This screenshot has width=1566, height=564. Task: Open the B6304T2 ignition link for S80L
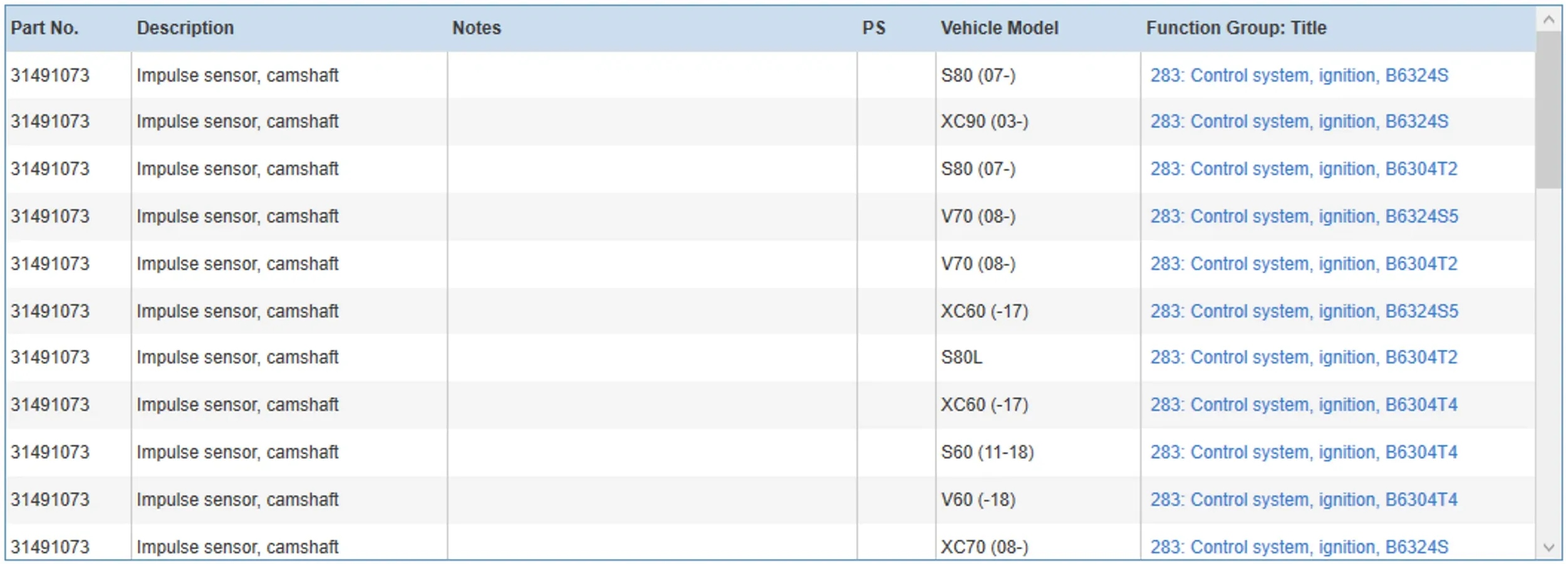point(1304,357)
